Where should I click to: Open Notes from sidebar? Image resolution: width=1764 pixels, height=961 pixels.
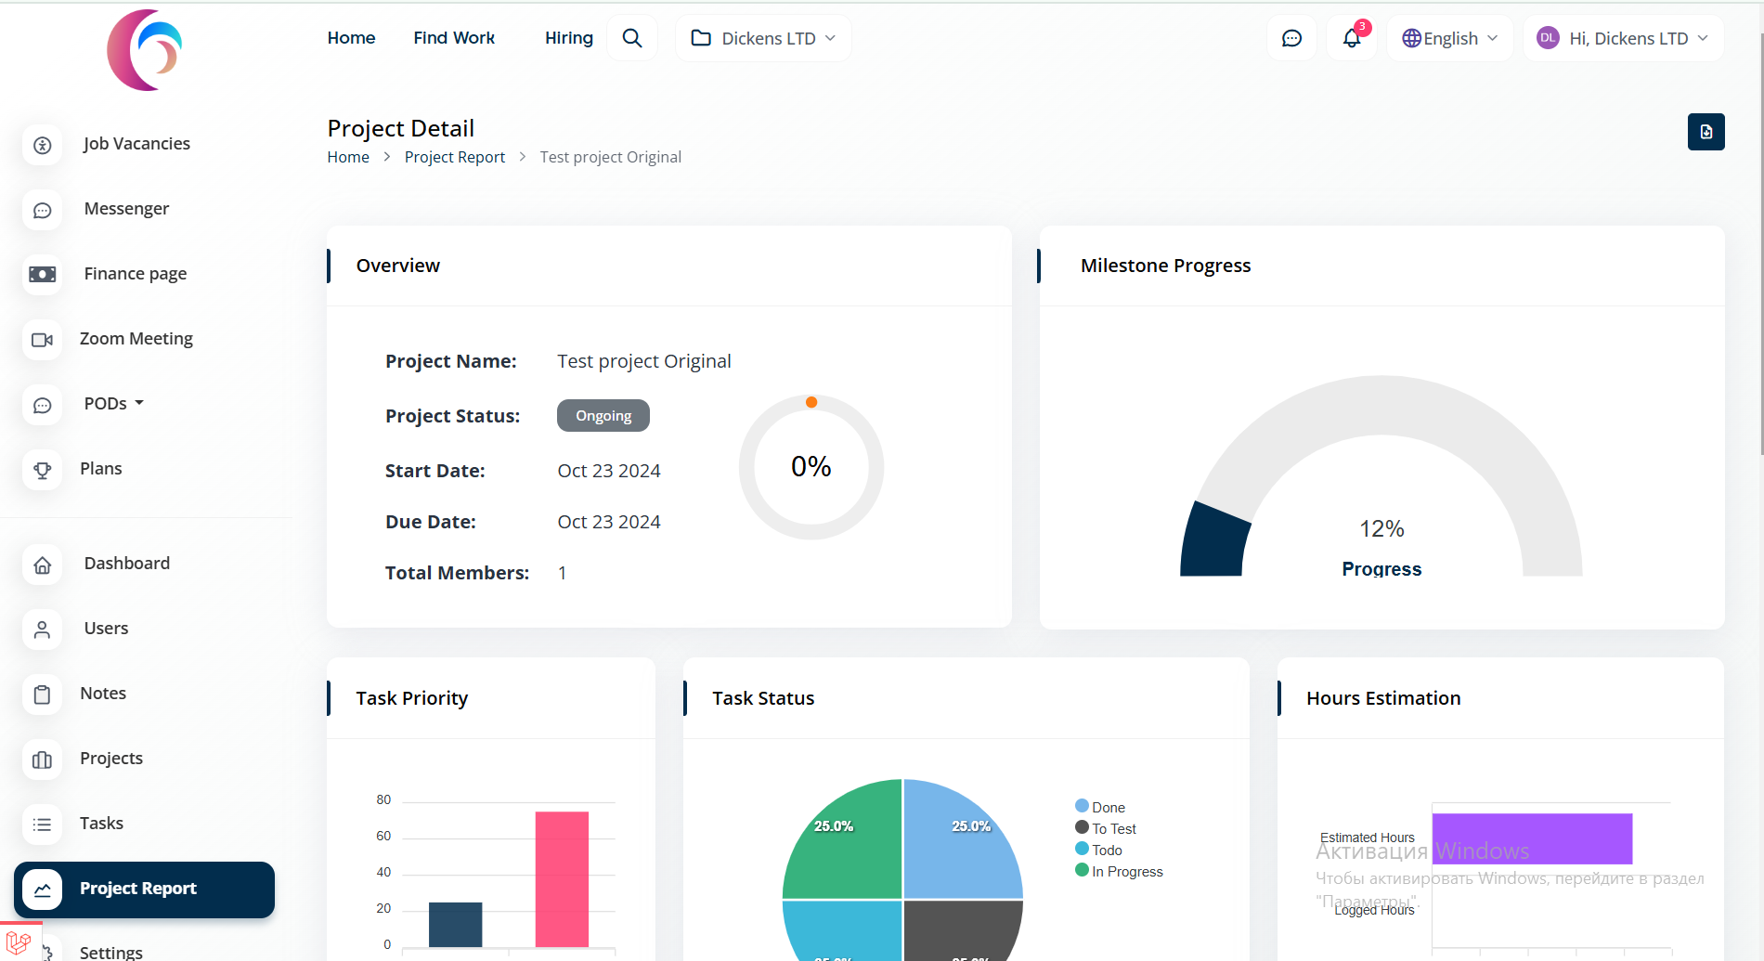pyautogui.click(x=103, y=694)
